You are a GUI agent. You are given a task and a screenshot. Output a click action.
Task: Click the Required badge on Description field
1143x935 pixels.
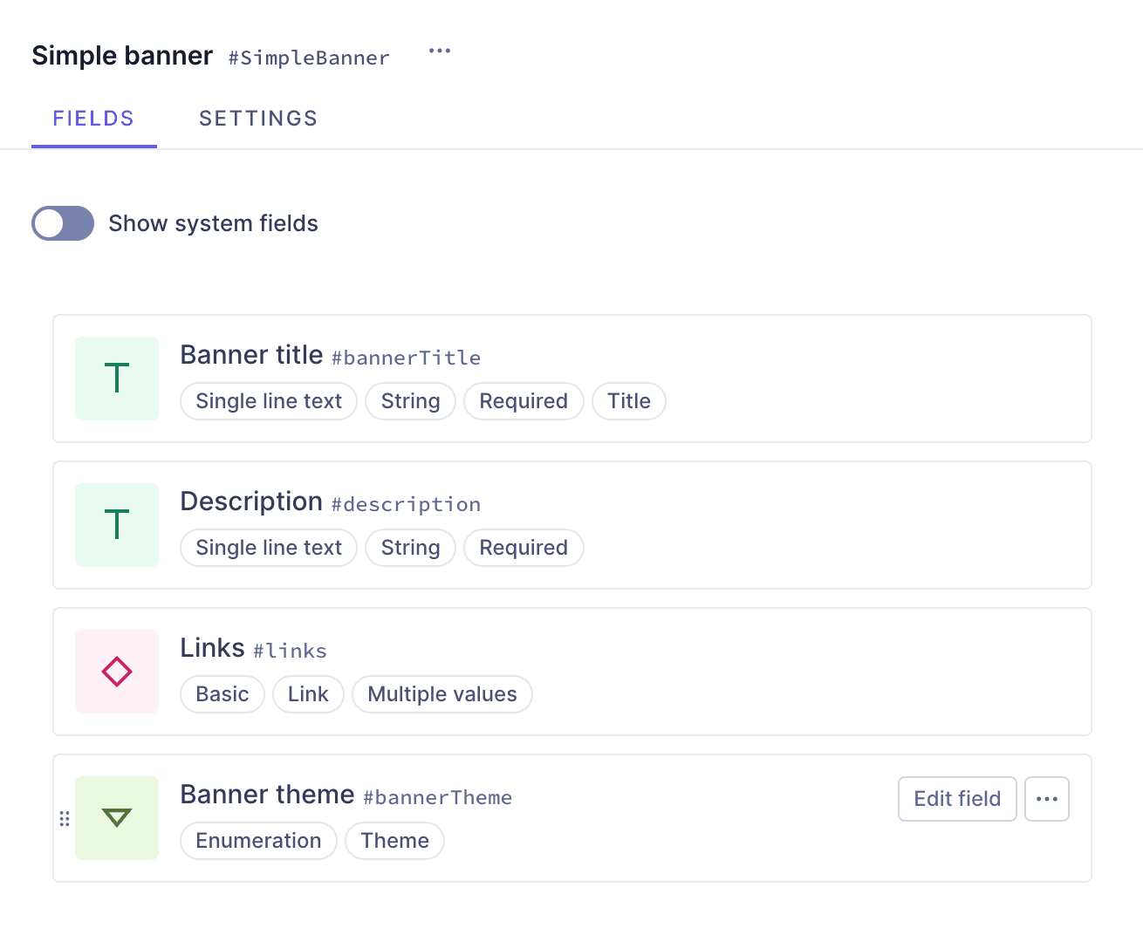pyautogui.click(x=524, y=548)
